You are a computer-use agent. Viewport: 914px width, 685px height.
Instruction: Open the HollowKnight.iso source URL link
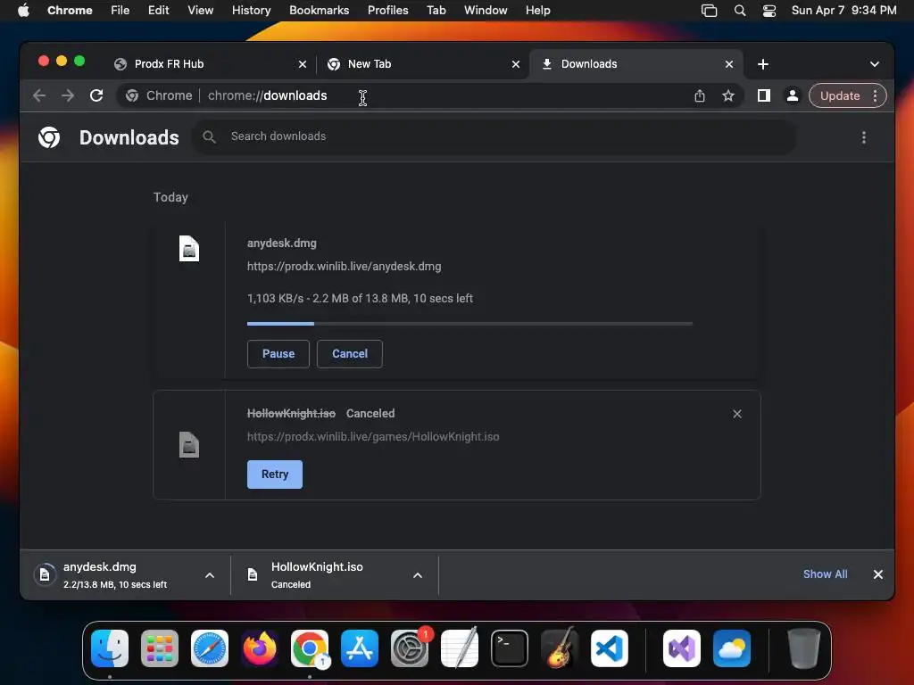[x=373, y=436]
